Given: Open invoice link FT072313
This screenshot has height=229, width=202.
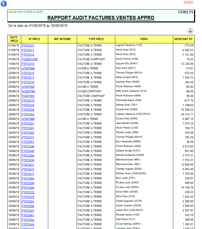Looking at the screenshot, I should click(x=28, y=45).
